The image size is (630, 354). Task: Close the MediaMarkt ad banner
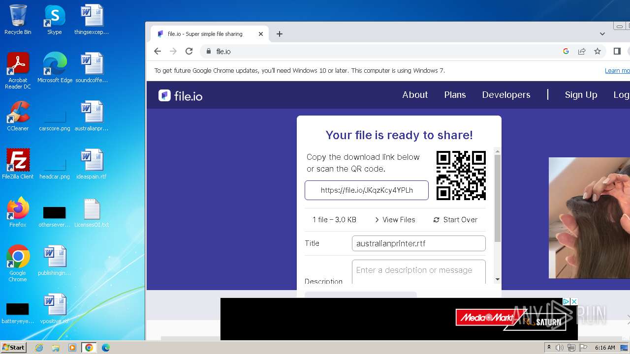point(574,301)
